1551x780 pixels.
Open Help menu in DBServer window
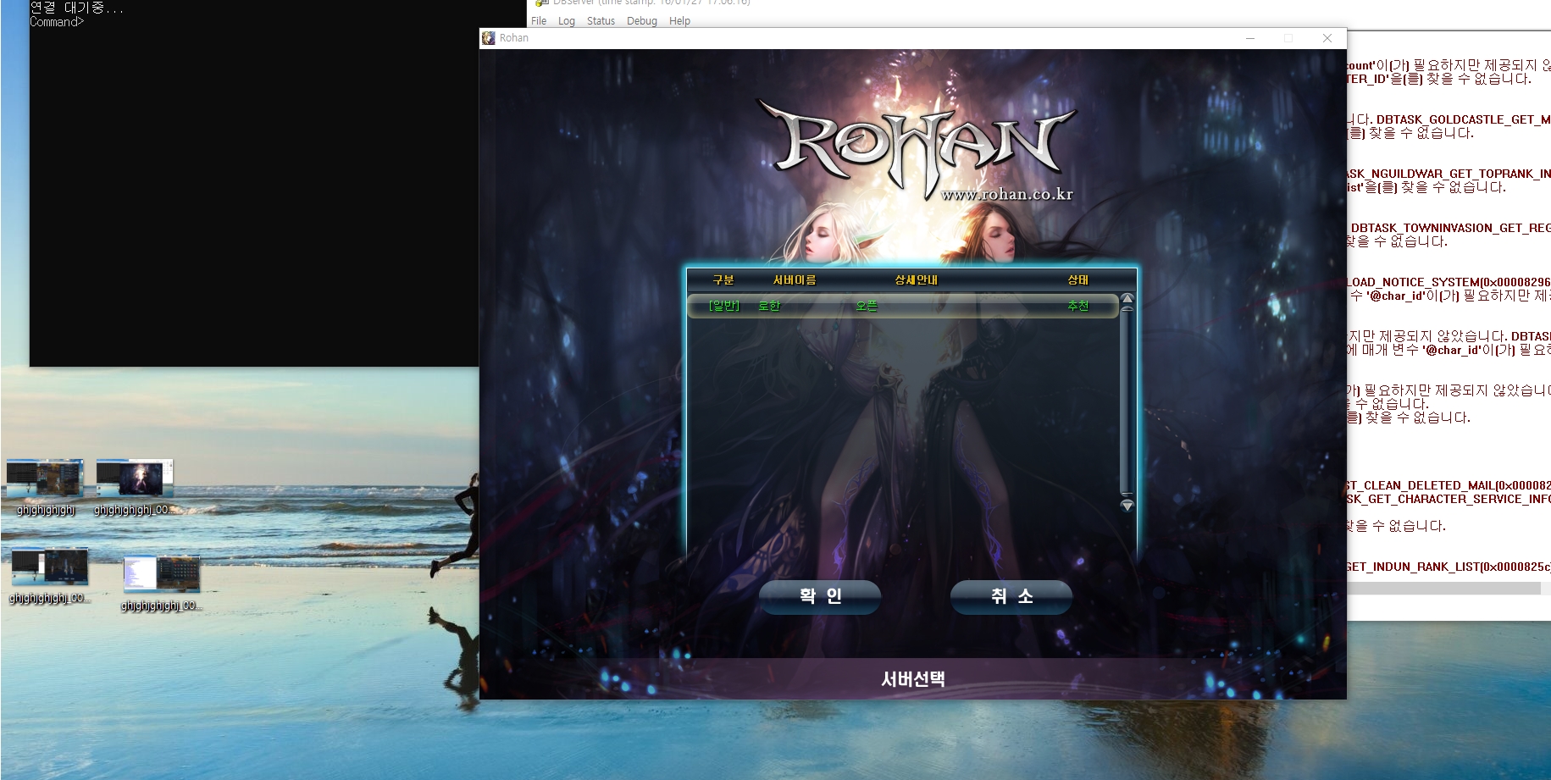point(679,21)
